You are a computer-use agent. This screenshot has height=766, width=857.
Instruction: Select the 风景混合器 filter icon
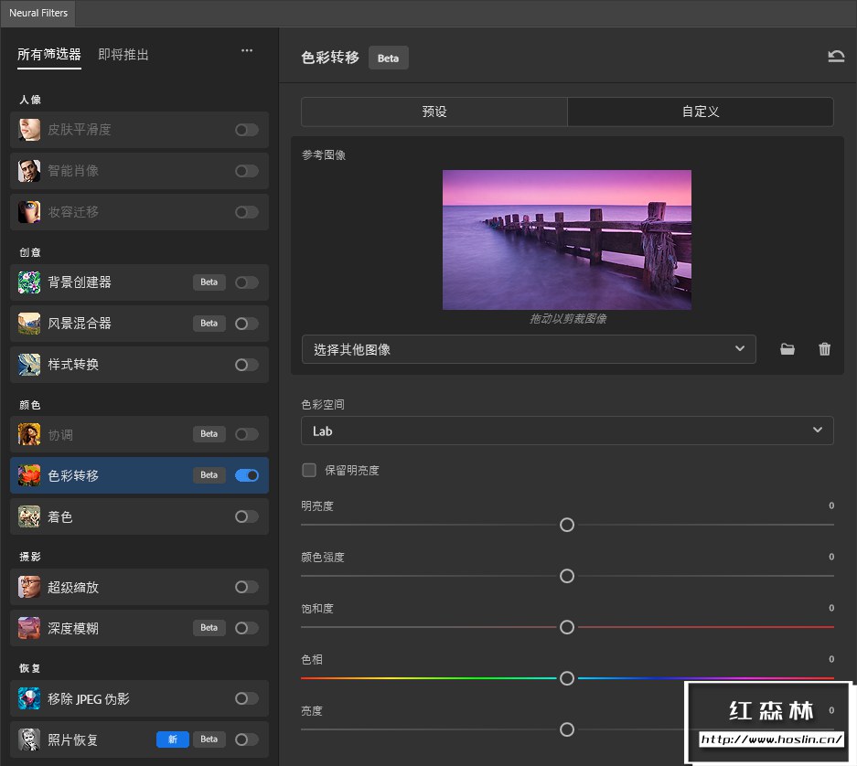point(29,324)
